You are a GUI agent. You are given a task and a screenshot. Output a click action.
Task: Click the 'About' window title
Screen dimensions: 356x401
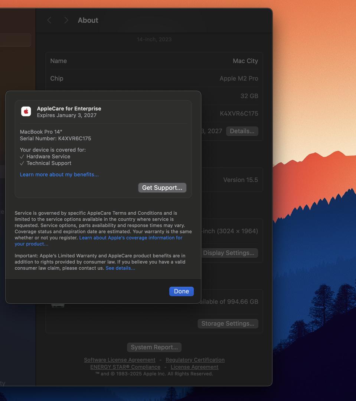(88, 20)
